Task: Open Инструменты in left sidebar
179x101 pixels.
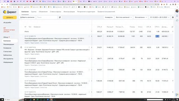Action: [8, 59]
